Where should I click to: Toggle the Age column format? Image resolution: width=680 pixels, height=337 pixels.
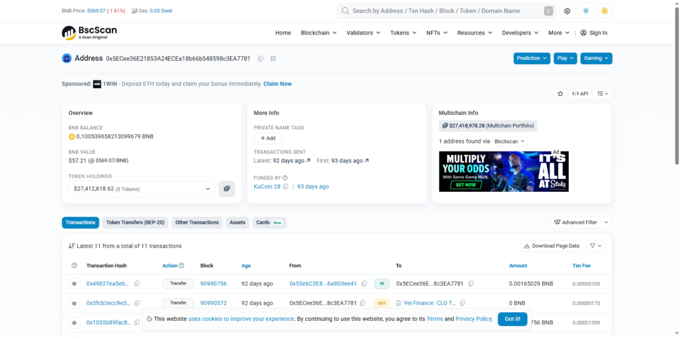[246, 265]
